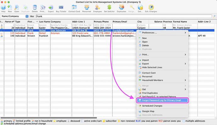Click the search magnifier beside the search field
The image size is (217, 125).
click(214, 16)
